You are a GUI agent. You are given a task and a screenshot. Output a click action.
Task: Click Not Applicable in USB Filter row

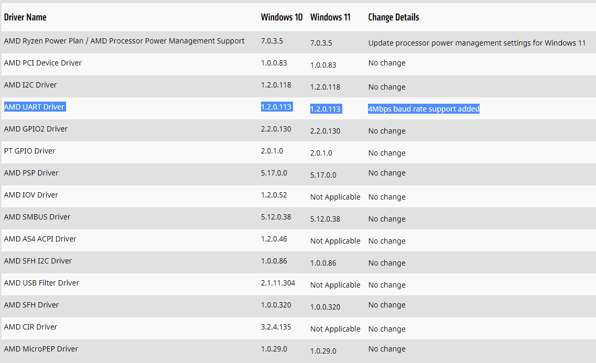(335, 285)
